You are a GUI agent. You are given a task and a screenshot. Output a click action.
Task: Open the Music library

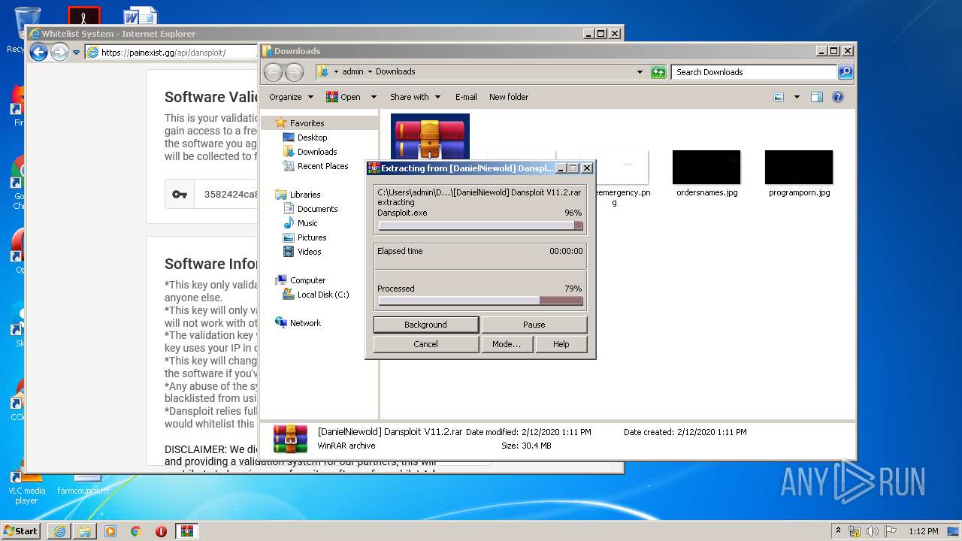tap(307, 223)
